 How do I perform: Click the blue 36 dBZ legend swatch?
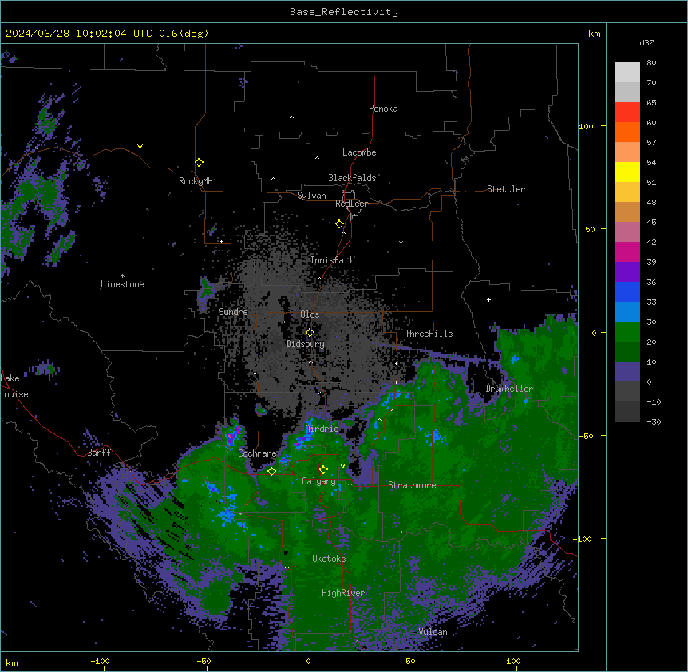click(627, 291)
